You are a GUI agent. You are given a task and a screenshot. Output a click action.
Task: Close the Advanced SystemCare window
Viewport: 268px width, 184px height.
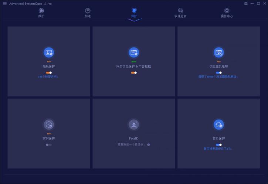click(265, 3)
